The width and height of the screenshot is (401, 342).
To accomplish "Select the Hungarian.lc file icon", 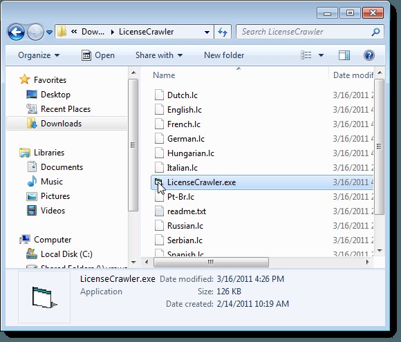I will click(159, 153).
